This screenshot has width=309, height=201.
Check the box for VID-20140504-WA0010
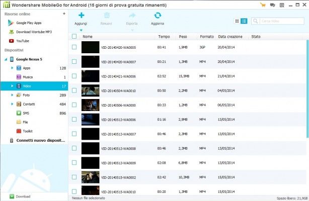click(x=74, y=90)
